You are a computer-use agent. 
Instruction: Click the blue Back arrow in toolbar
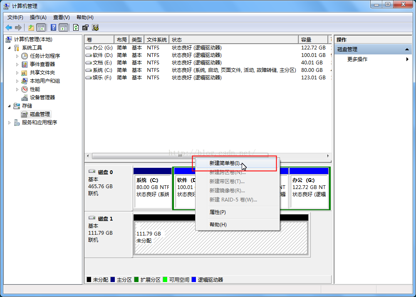coord(8,27)
